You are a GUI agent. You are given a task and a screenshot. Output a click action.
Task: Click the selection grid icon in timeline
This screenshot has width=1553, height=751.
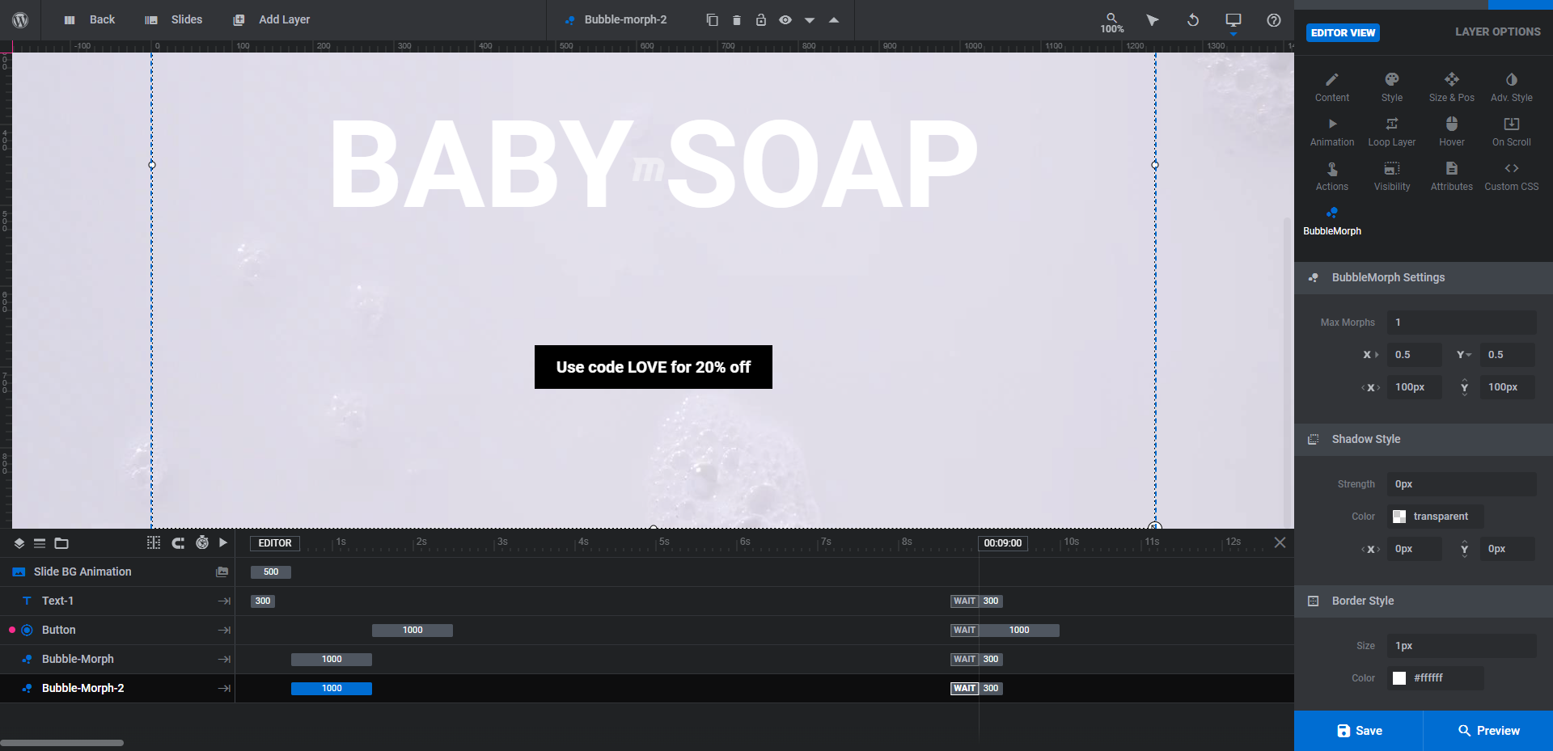click(x=154, y=543)
